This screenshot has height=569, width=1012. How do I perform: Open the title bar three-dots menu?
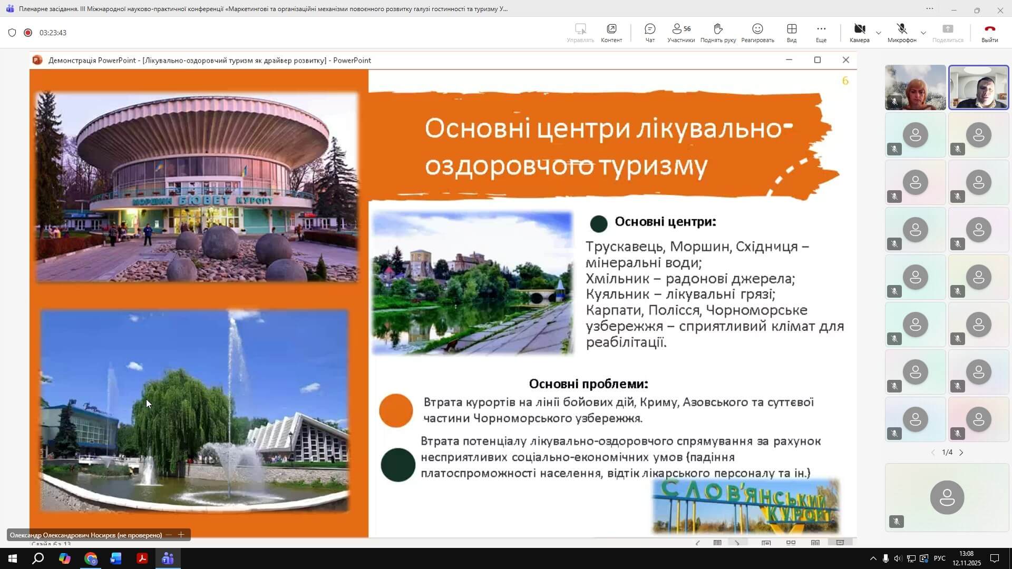coord(929,9)
